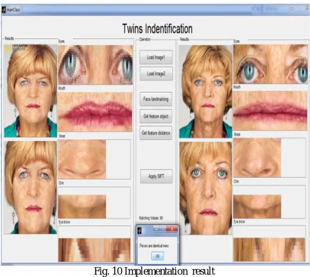
Task: Click left panel Nose crop image
Action: (x=82, y=159)
